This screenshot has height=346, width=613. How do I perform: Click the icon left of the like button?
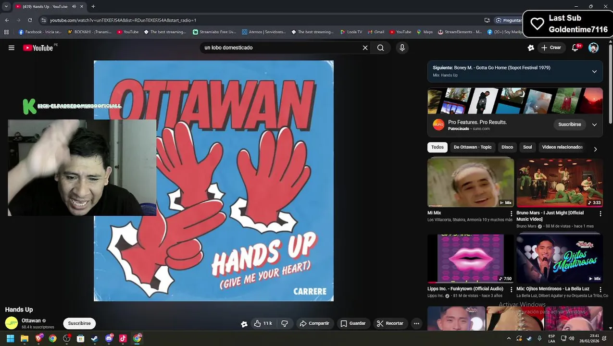pos(244,324)
